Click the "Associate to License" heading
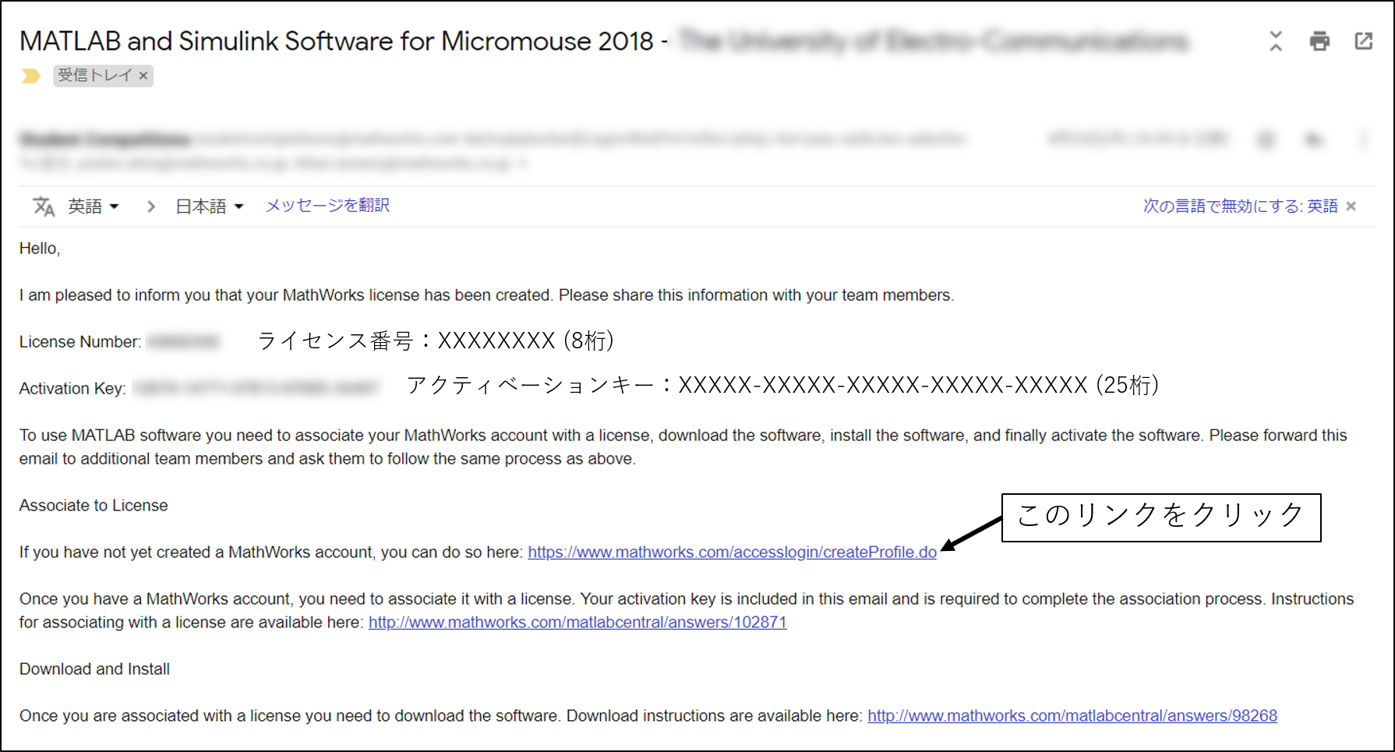 click(x=94, y=505)
